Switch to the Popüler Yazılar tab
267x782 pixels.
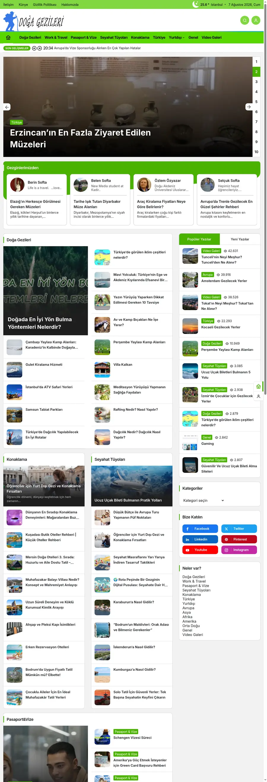199,239
